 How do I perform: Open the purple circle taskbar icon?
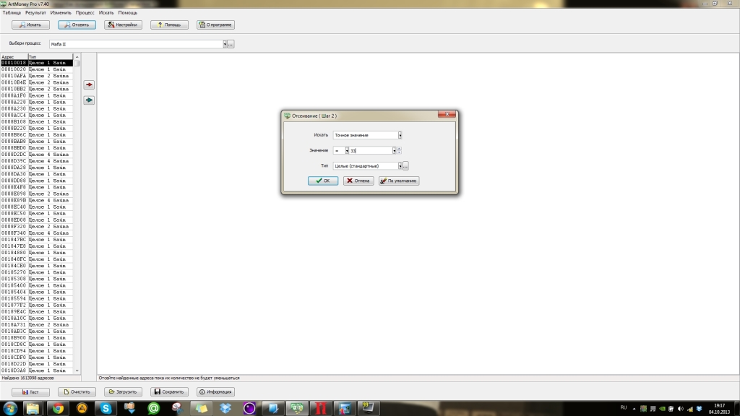(x=249, y=409)
